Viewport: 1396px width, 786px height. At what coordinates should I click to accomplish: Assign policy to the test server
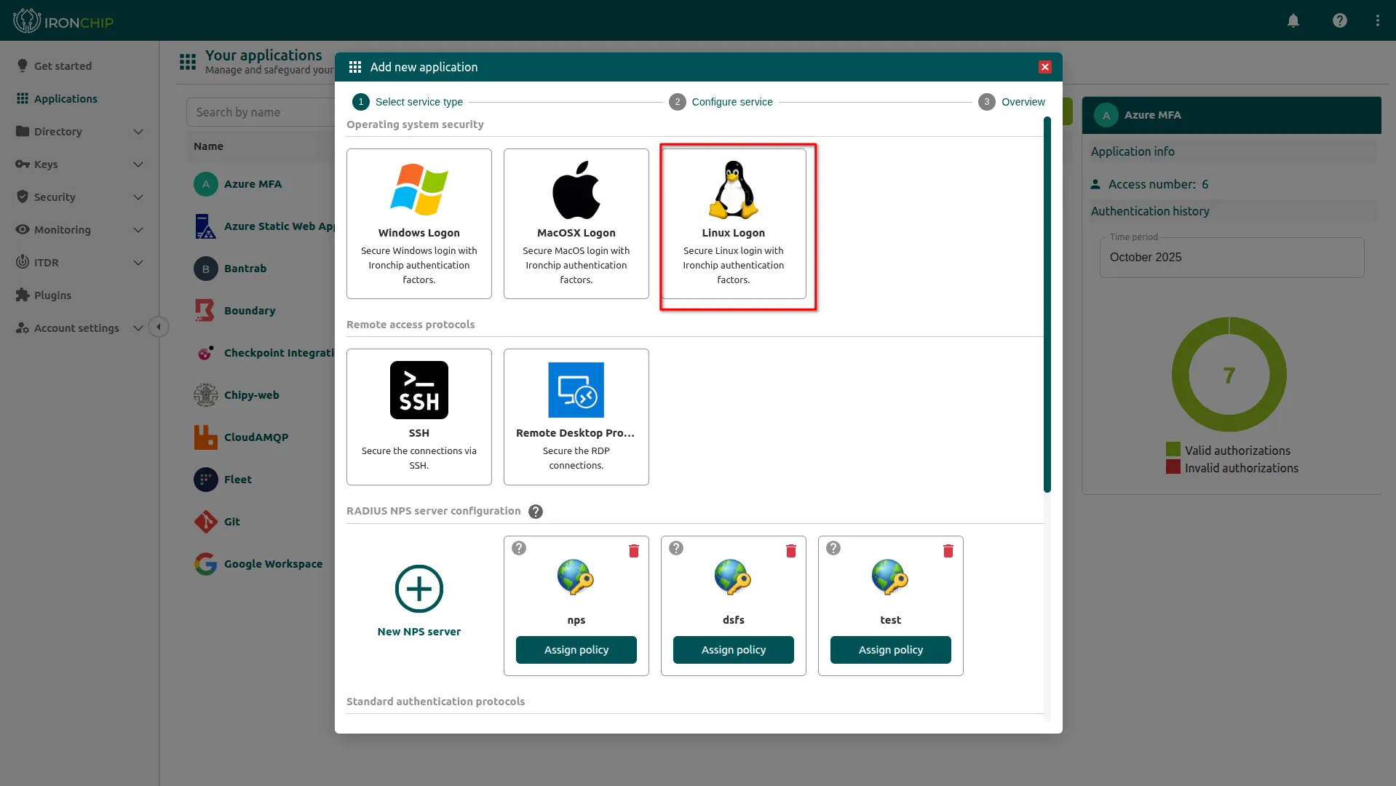pyautogui.click(x=890, y=650)
